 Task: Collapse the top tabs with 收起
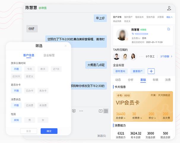point(169,17)
